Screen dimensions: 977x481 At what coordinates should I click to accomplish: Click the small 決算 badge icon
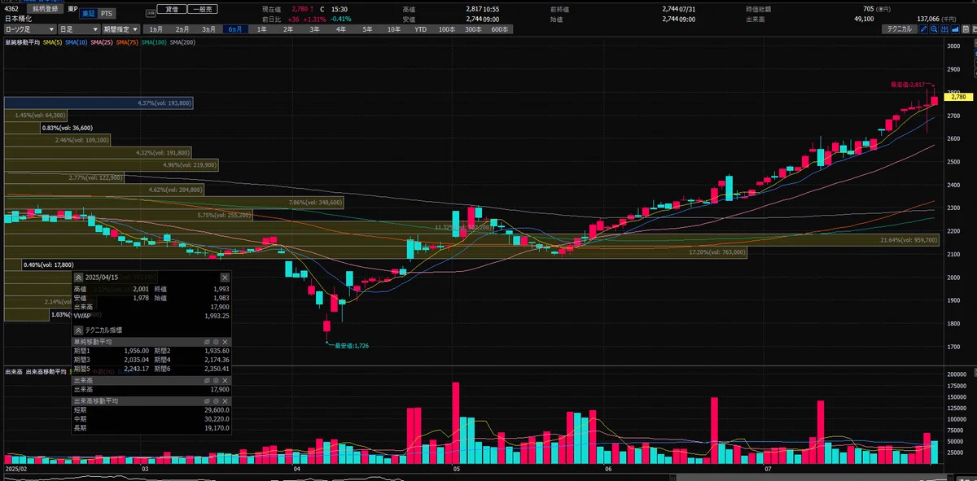point(150,13)
